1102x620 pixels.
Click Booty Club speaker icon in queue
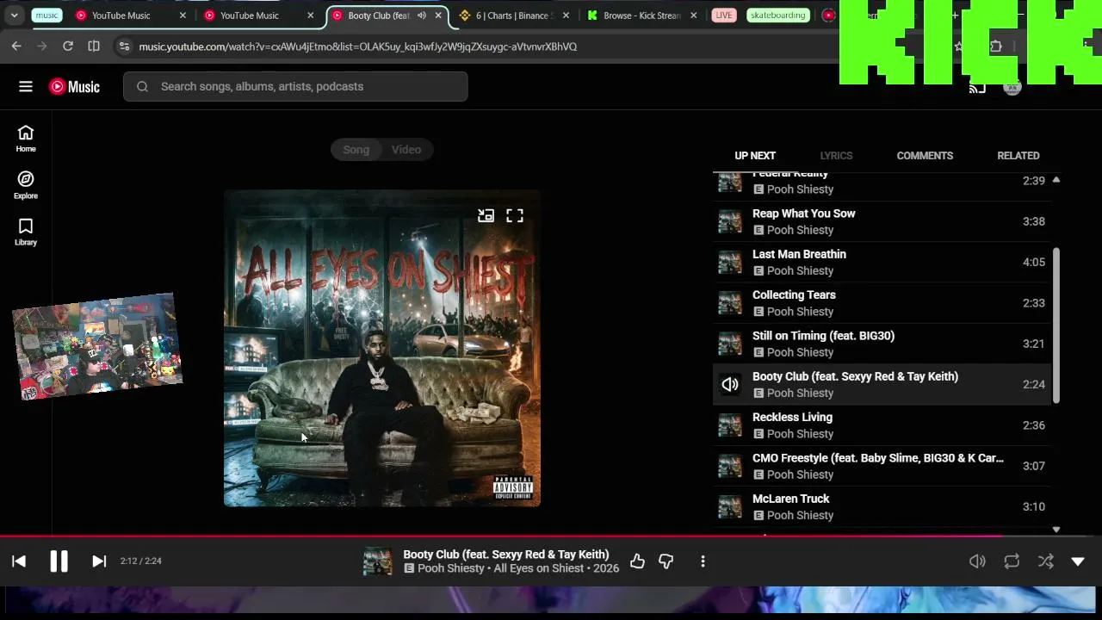point(730,385)
